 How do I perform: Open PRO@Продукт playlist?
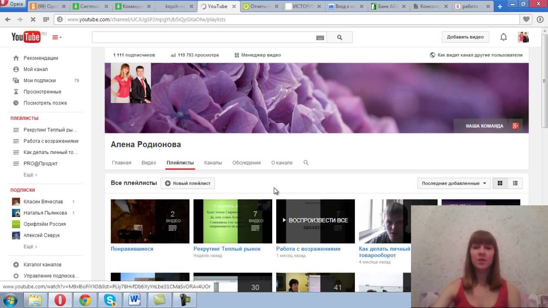(x=40, y=163)
